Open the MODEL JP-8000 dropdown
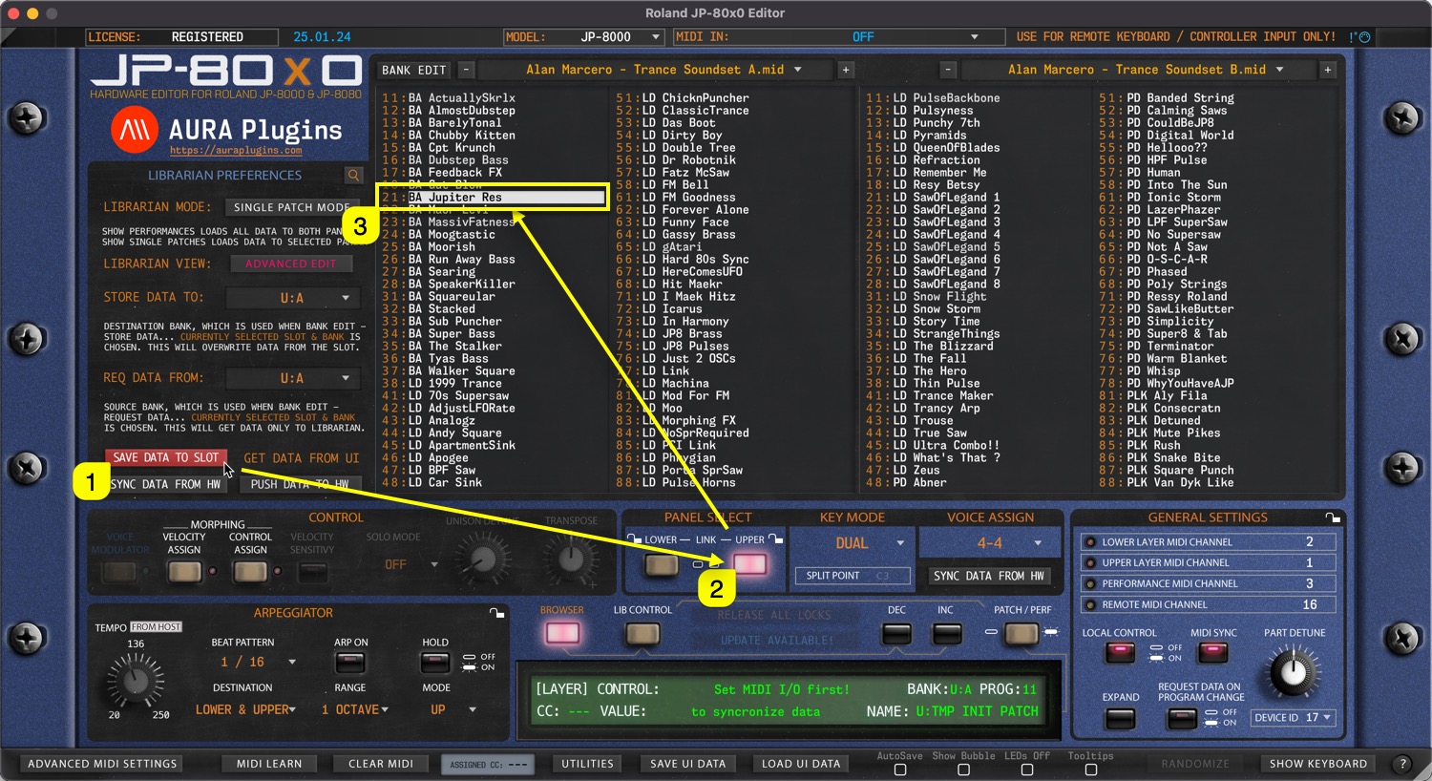This screenshot has width=1432, height=781. 583,37
